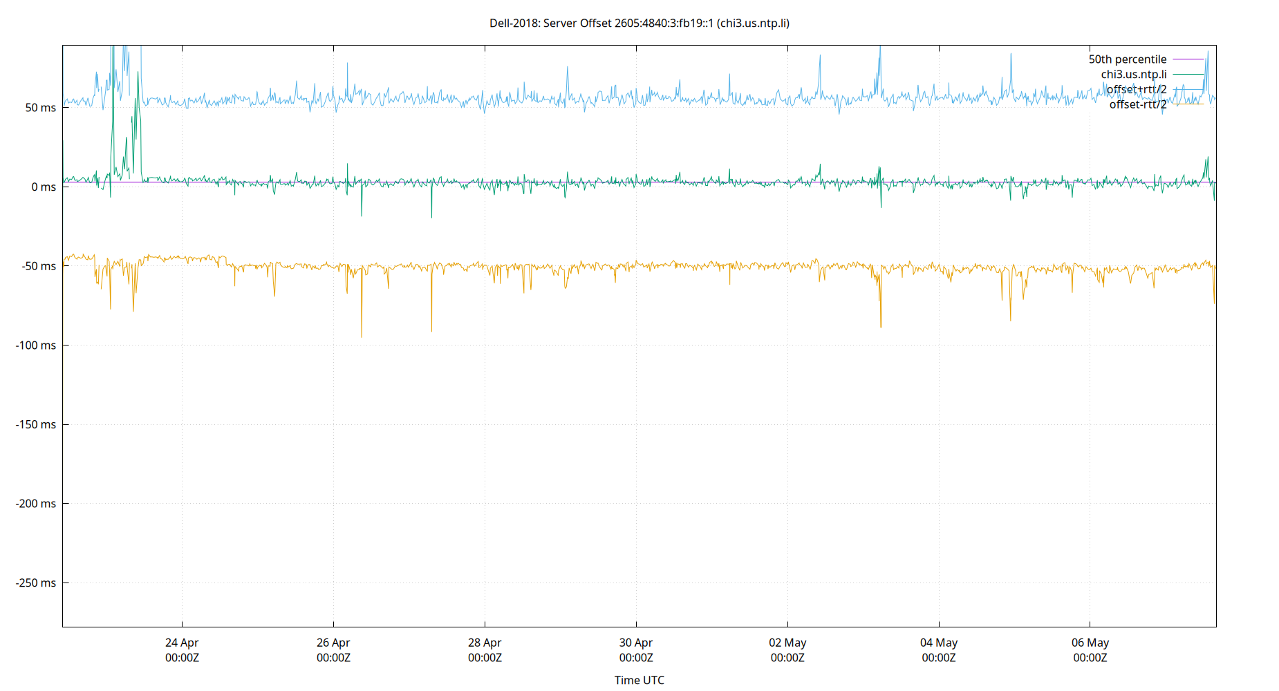Click the Time UTC axis label
The image size is (1279, 691).
point(638,680)
